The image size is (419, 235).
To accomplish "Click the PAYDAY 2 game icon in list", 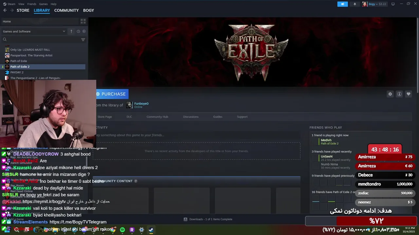I will 7,72.
